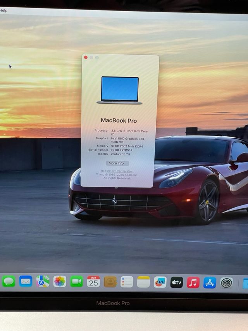Open Calendar showing Oct 25
The height and width of the screenshot is (331, 248).
point(93,282)
